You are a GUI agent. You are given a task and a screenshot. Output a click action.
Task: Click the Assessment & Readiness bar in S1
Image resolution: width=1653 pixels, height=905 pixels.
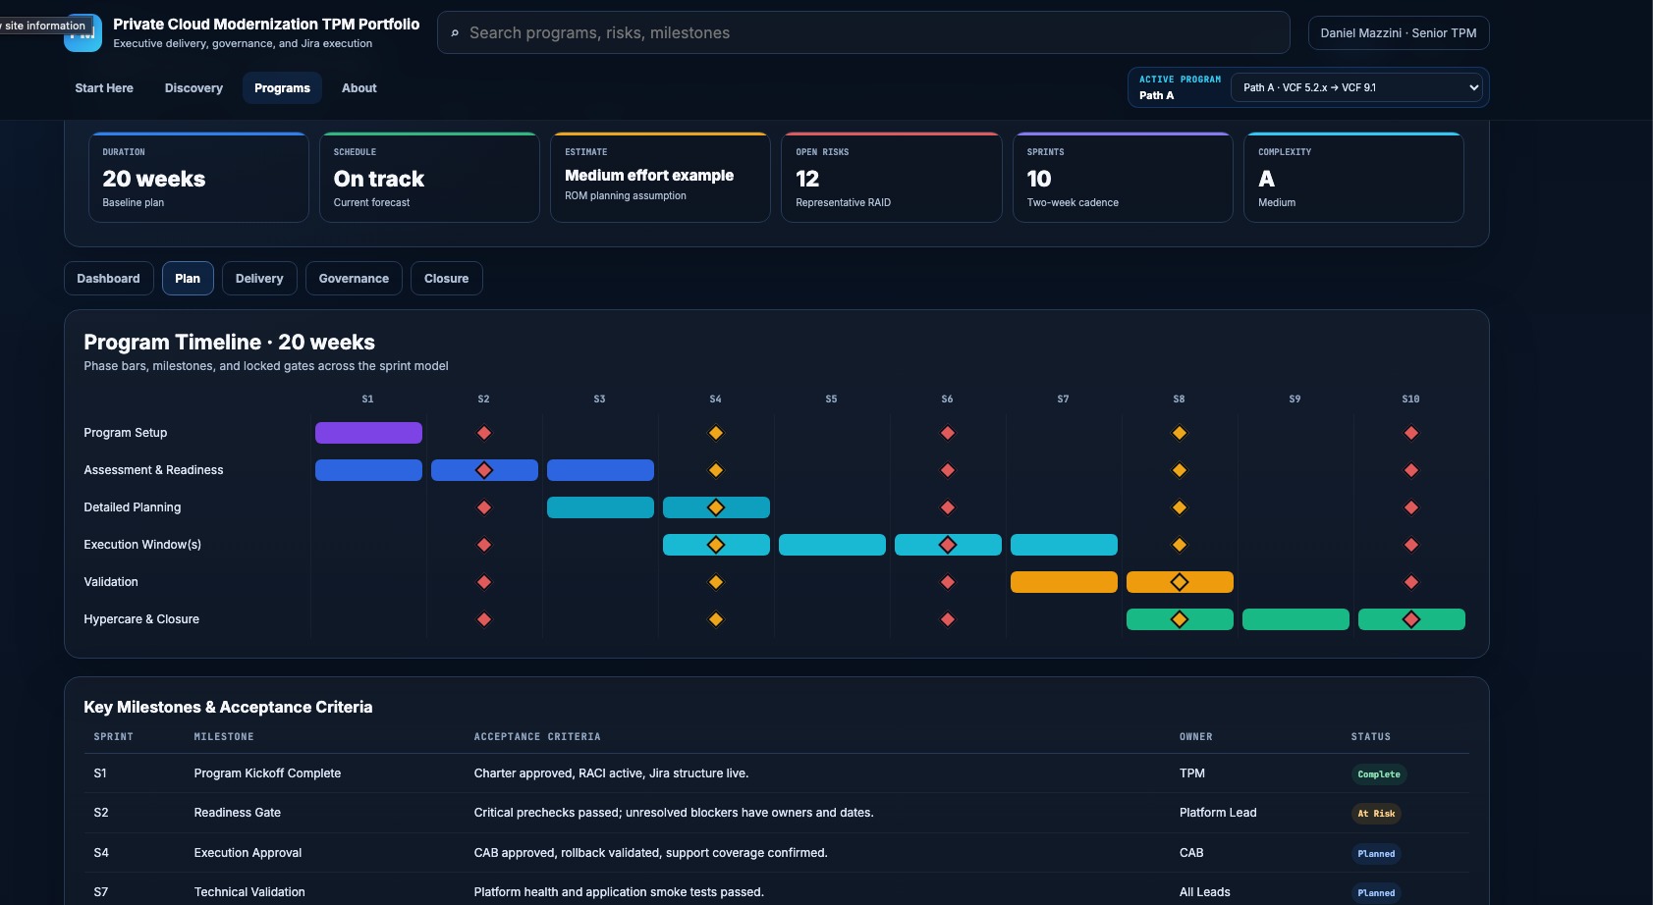coord(368,470)
